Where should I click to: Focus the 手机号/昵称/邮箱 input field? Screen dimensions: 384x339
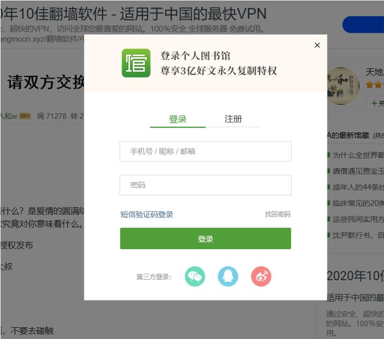click(205, 151)
